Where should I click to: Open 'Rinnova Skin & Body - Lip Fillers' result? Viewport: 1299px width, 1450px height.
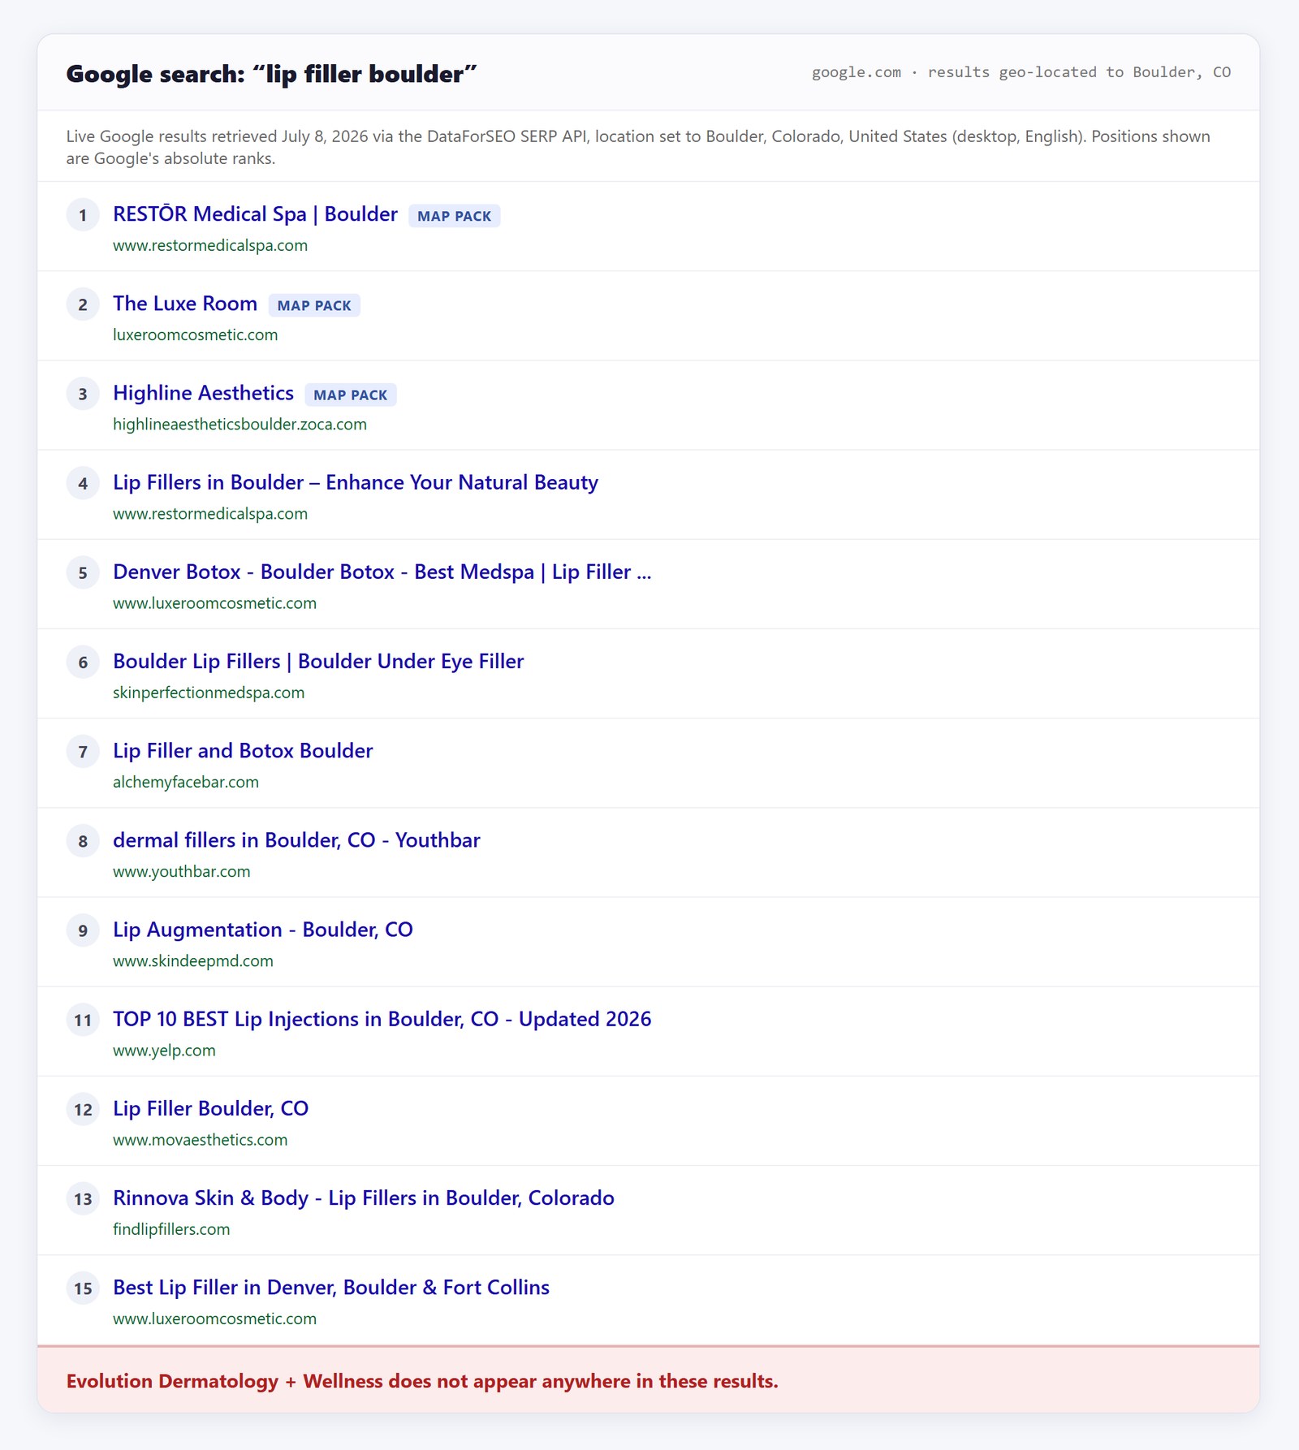[x=364, y=1198]
